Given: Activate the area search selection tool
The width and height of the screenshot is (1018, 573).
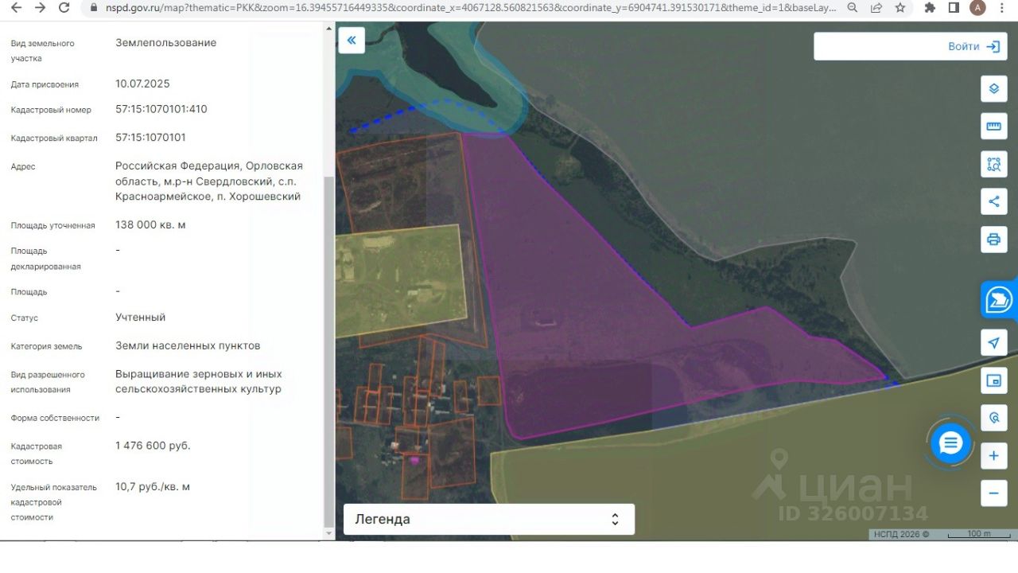Looking at the screenshot, I should [993, 164].
